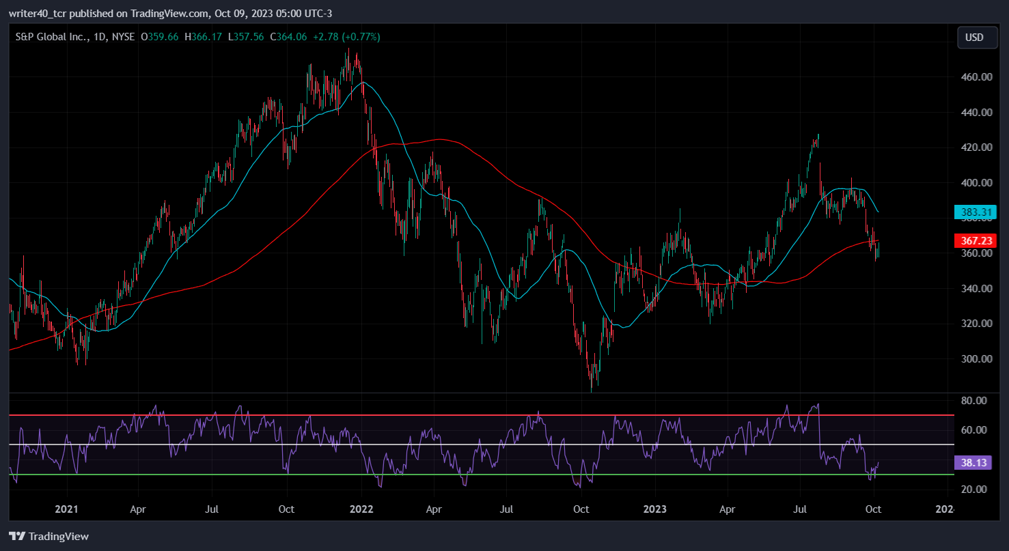Image resolution: width=1009 pixels, height=551 pixels.
Task: Select the high value H366.17
Action: coord(204,37)
